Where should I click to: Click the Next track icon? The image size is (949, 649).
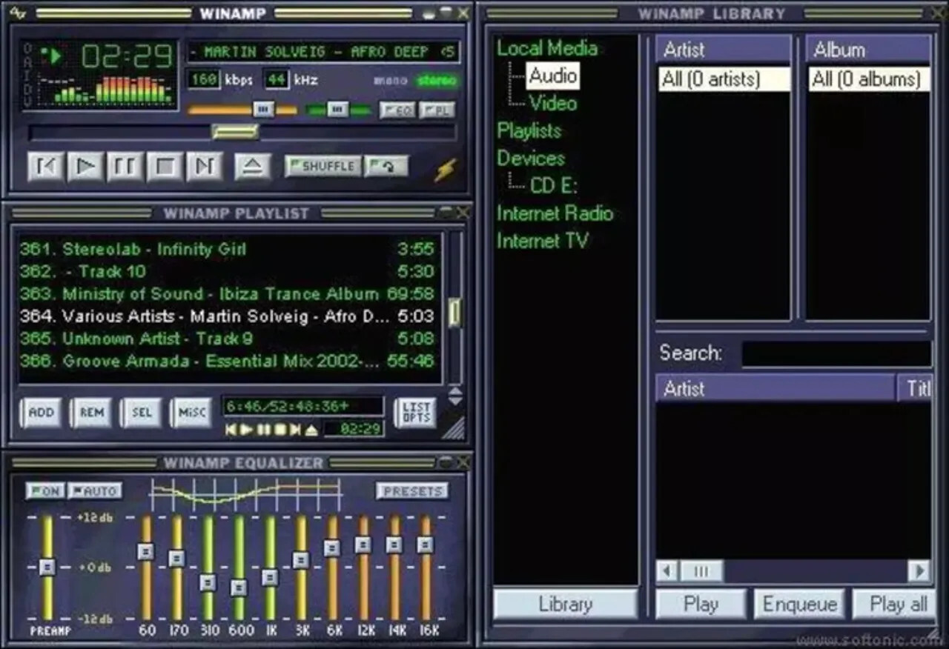tap(205, 166)
